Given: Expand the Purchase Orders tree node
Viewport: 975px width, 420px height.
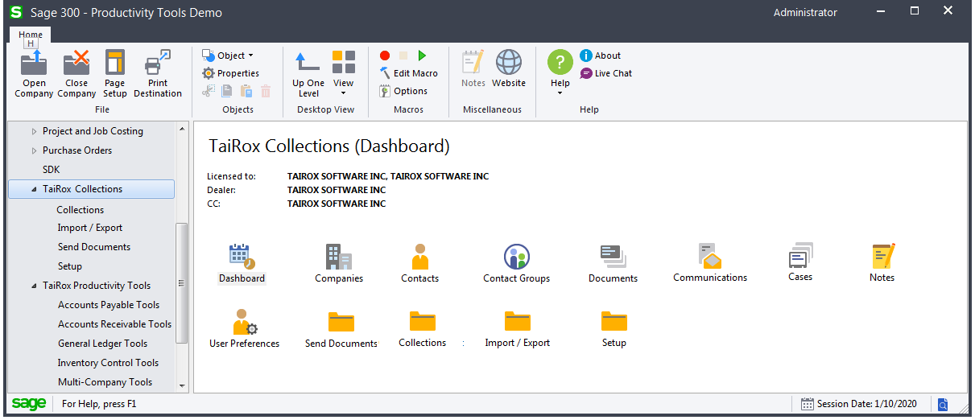Looking at the screenshot, I should click(34, 150).
